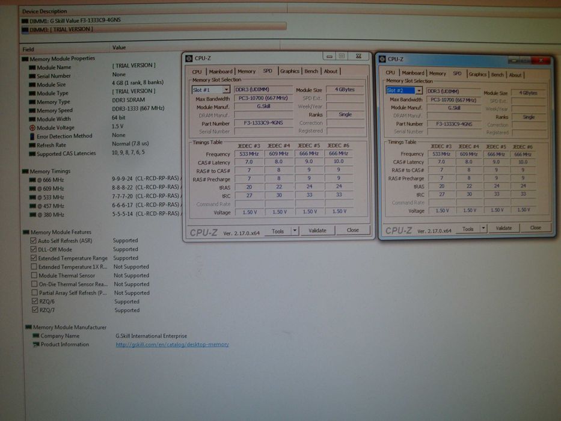The image size is (561, 421).
Task: Click the @ 666 MHz timing icon
Action: tap(32, 180)
